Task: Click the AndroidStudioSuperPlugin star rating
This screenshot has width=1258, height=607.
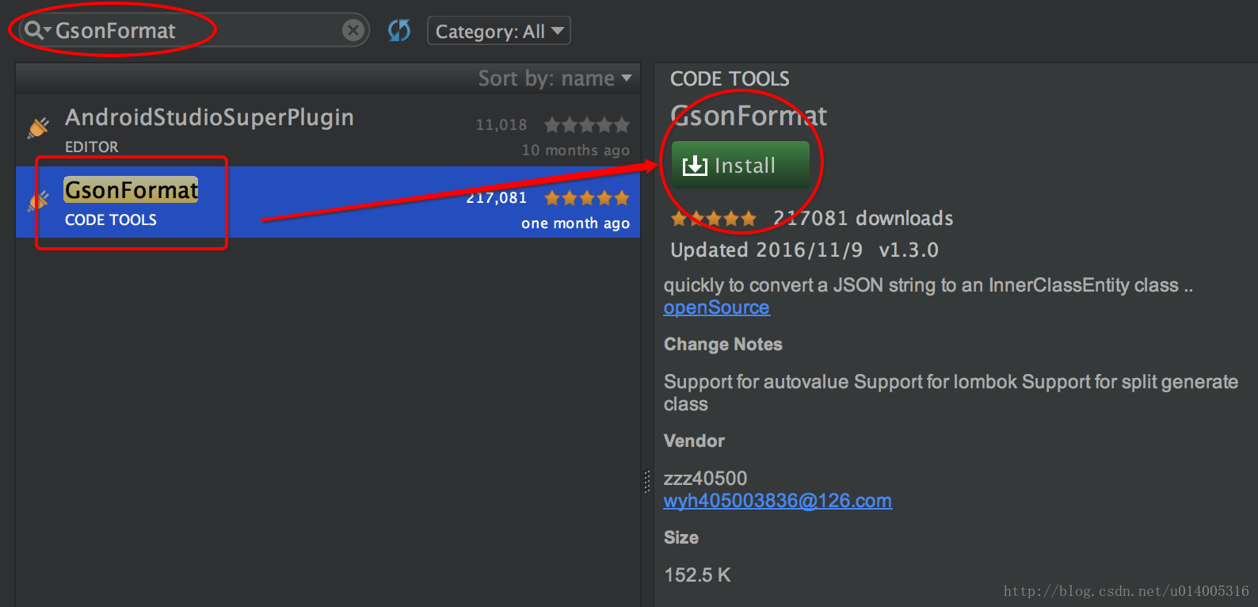Action: pyautogui.click(x=587, y=125)
